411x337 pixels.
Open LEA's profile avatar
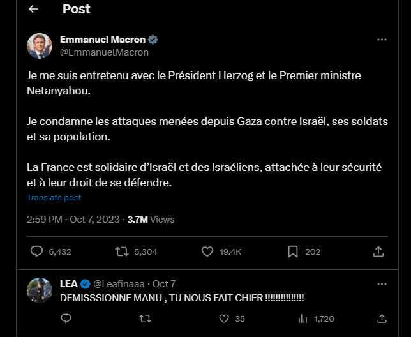[40, 290]
